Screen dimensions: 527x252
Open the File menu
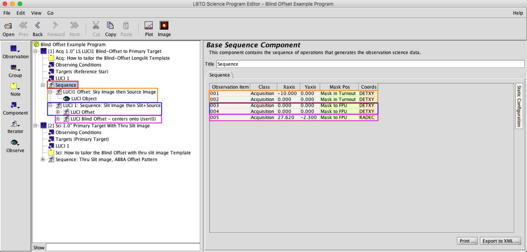click(x=7, y=13)
